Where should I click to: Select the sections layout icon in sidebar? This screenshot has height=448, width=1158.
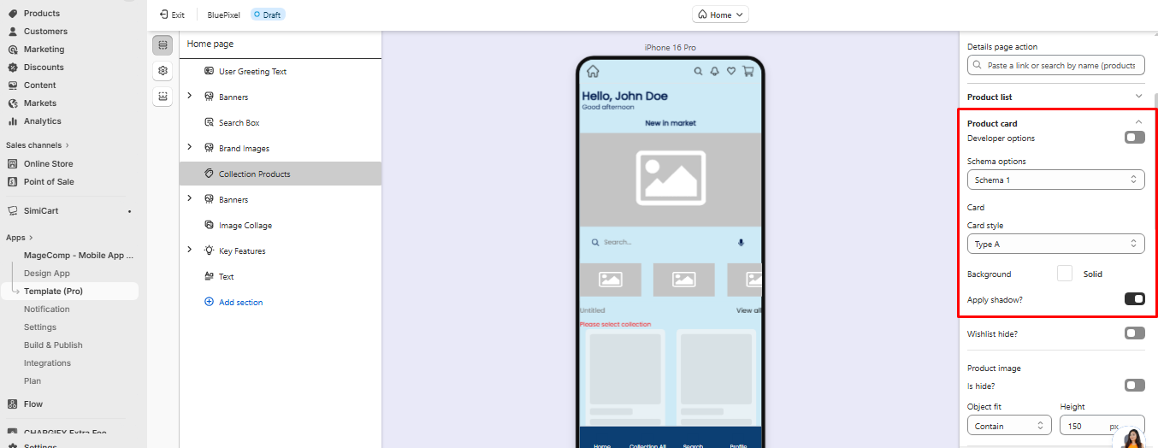click(162, 45)
